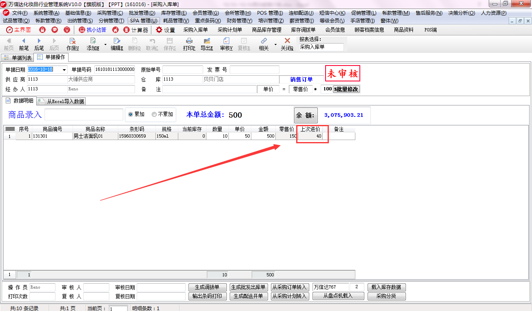Click the 备注 input field
This screenshot has width=532, height=311.
[209, 89]
